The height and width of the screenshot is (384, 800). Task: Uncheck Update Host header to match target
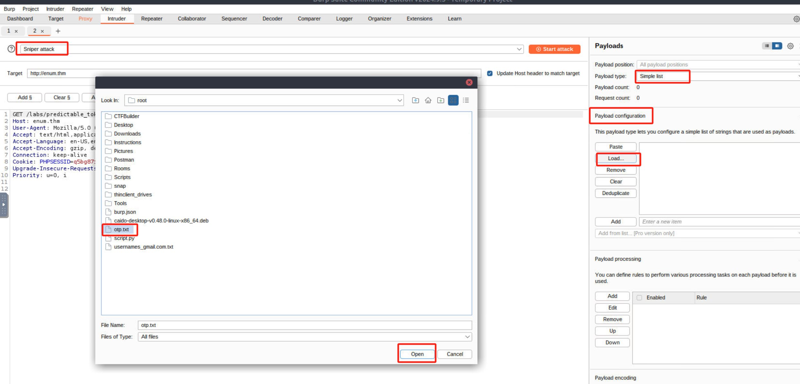click(490, 73)
